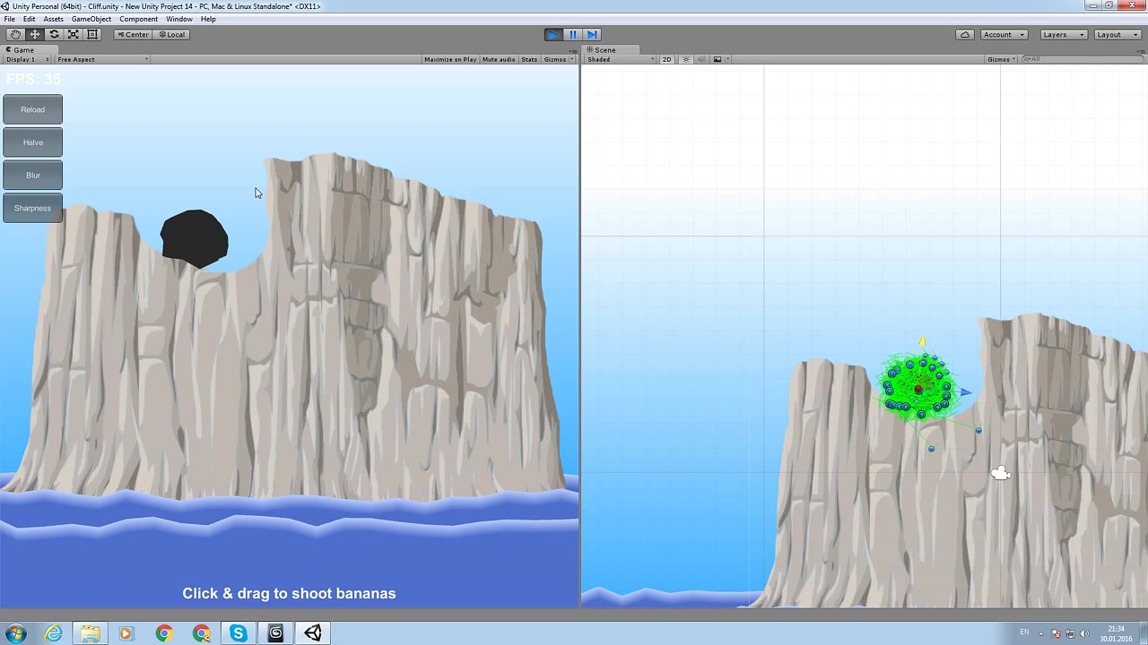Image resolution: width=1148 pixels, height=645 pixels.
Task: Click the Step frame button
Action: click(x=592, y=34)
